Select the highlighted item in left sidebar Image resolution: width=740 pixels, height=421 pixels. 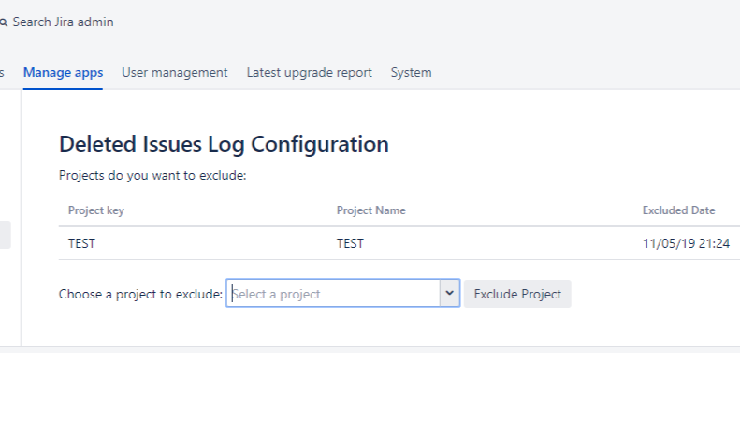pos(5,235)
